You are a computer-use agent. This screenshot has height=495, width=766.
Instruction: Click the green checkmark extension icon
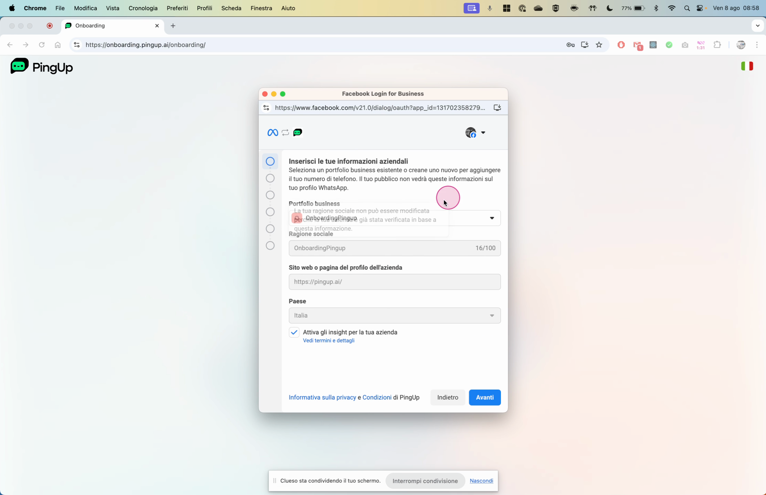tap(669, 45)
